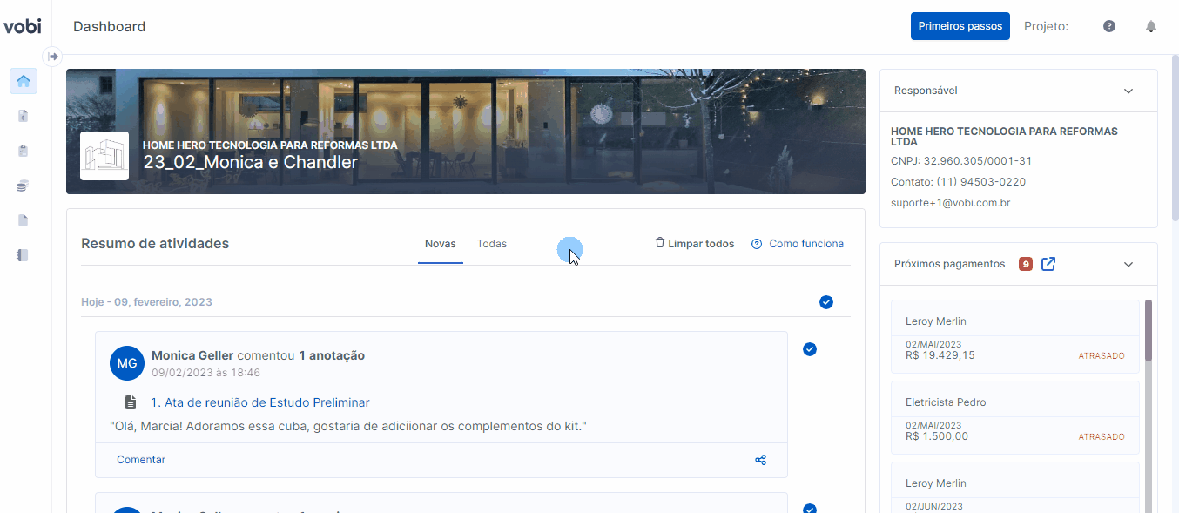The height and width of the screenshot is (513, 1179).
Task: Click the CNPJ: 32.960.305/0001-31 text
Action: (961, 161)
